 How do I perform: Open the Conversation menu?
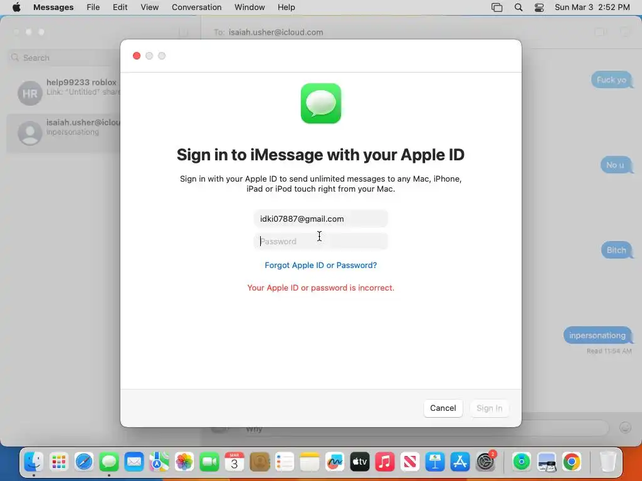[196, 8]
